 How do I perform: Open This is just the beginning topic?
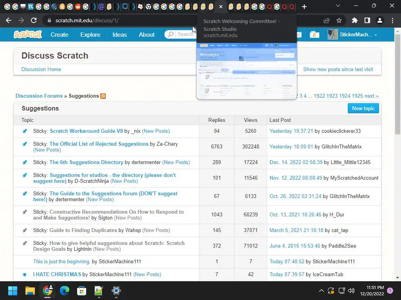point(61,261)
